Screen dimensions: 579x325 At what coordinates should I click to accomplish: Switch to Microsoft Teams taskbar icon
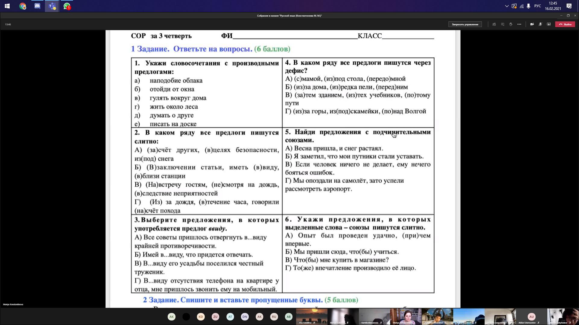[x=52, y=6]
